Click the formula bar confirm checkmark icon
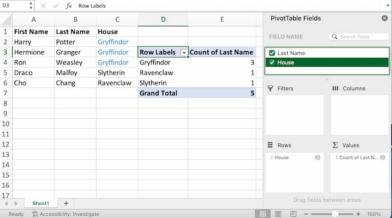 pyautogui.click(x=55, y=6)
